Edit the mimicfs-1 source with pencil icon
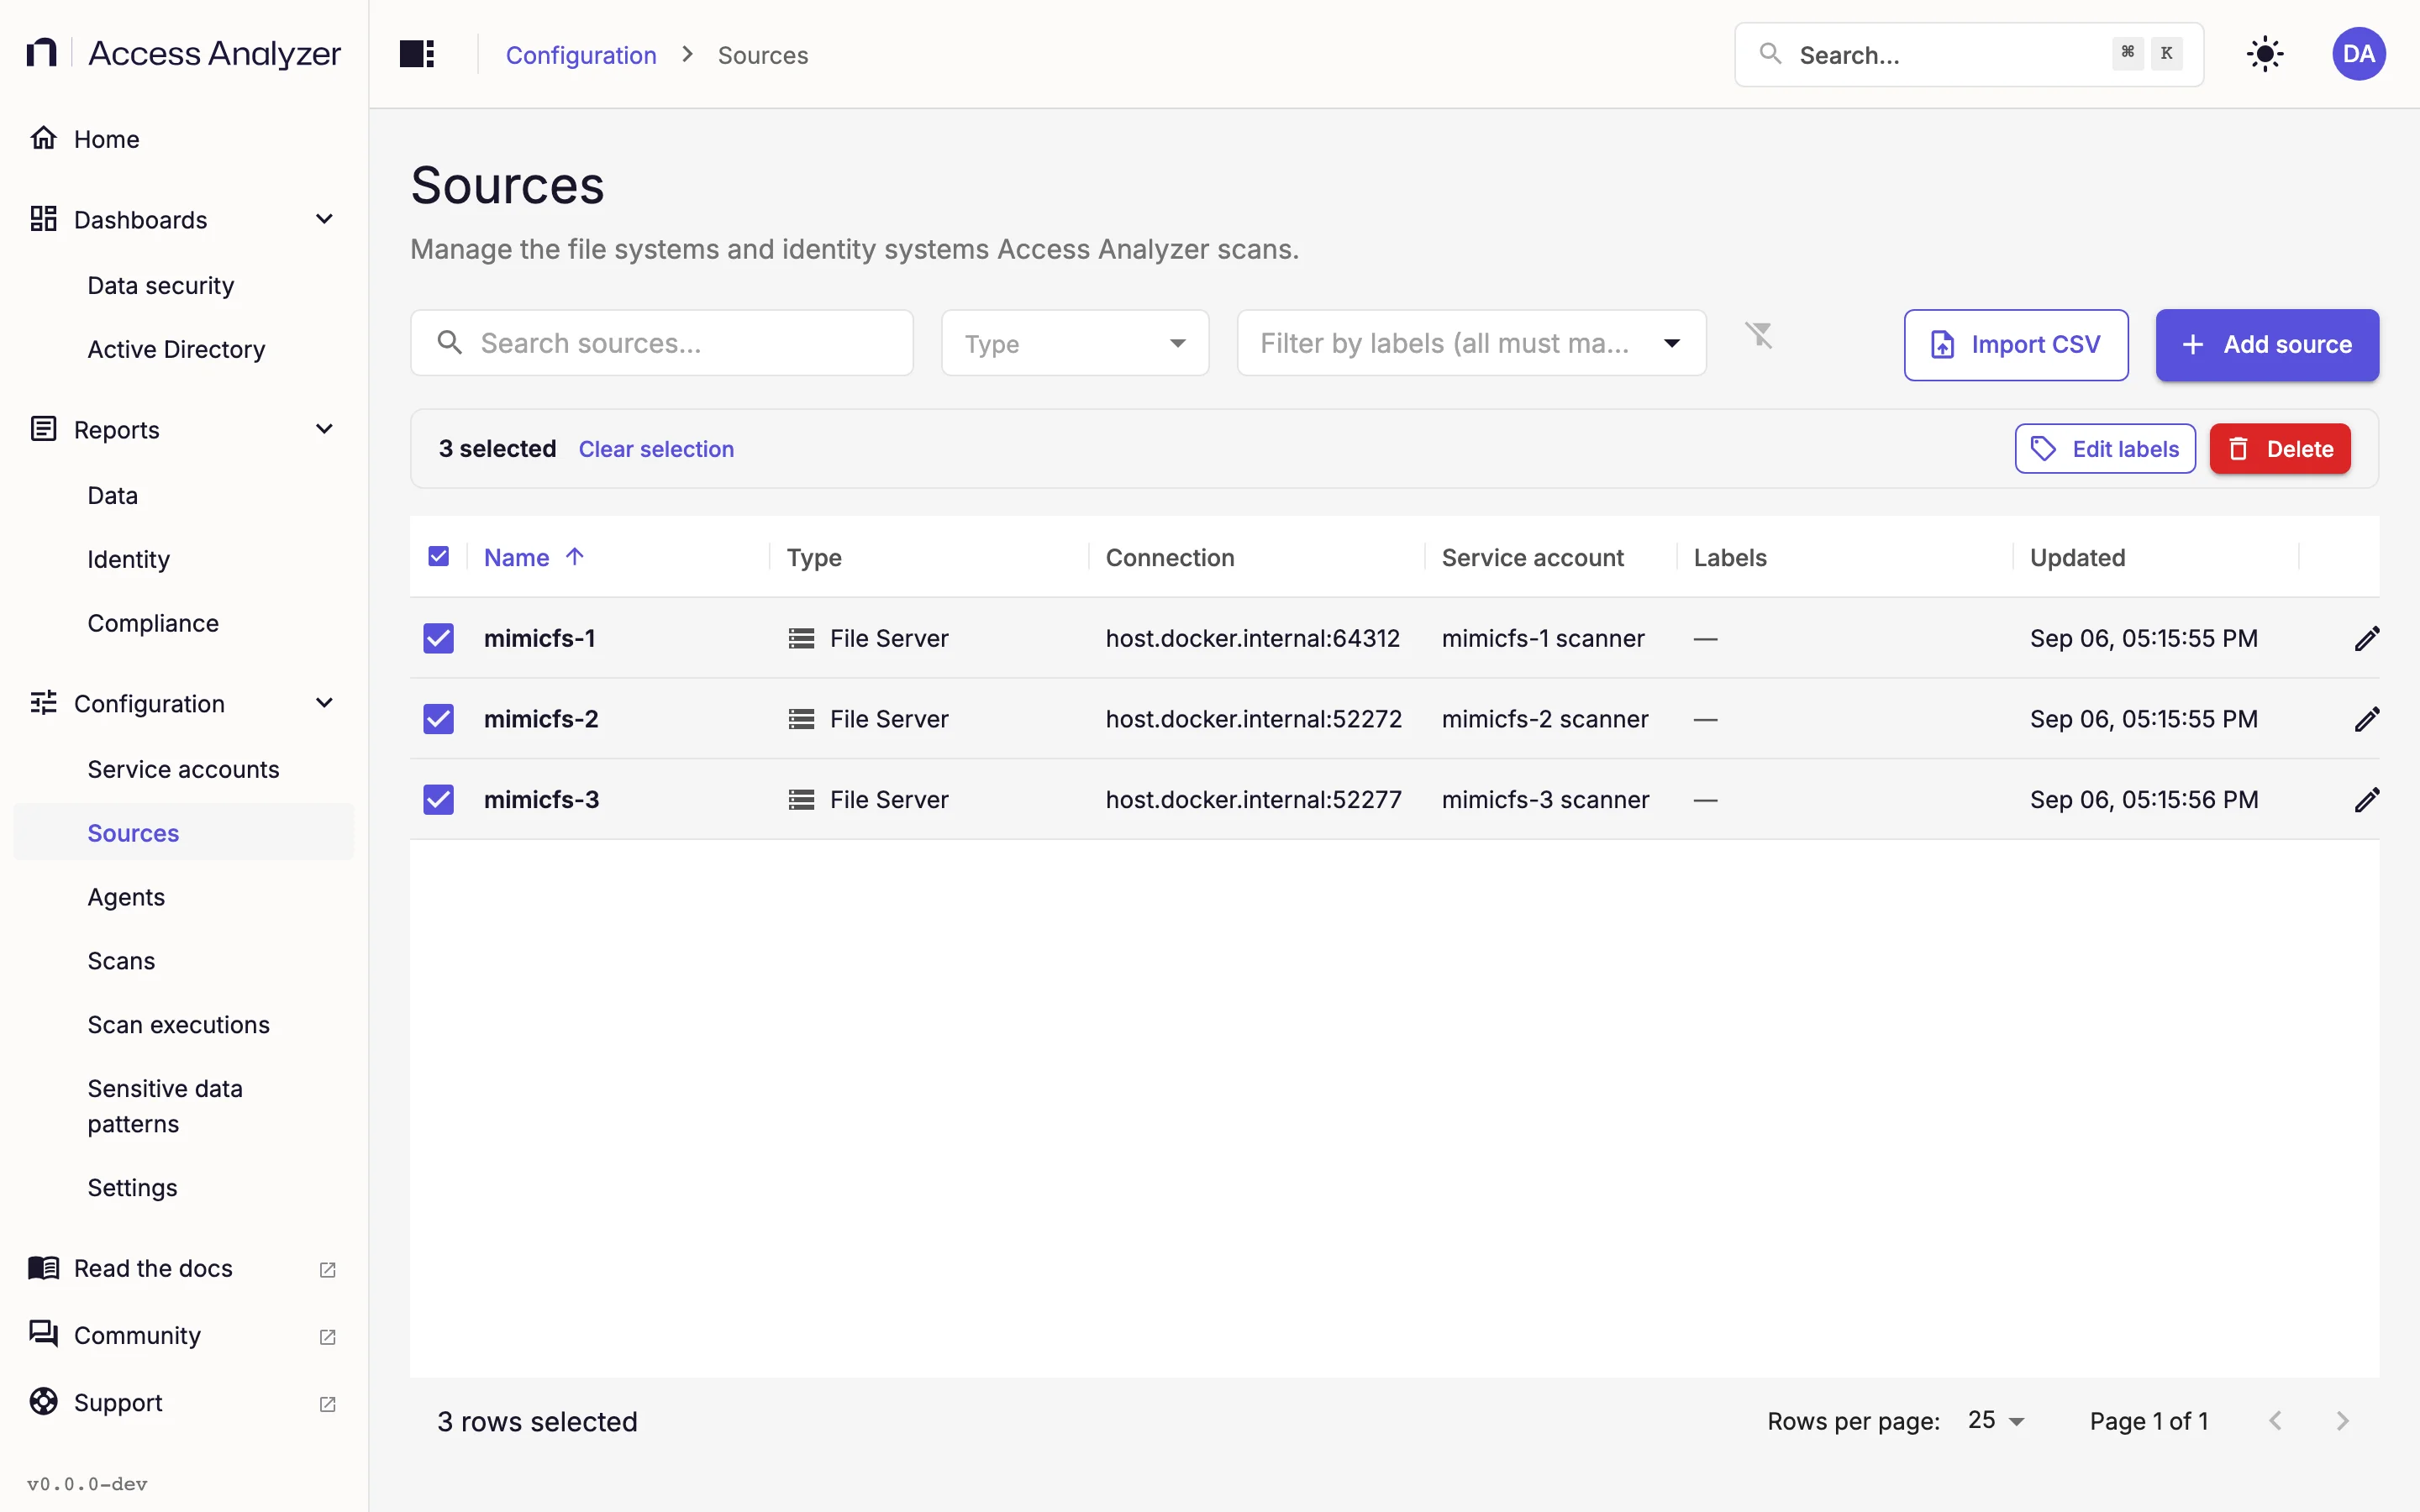Image resolution: width=2420 pixels, height=1512 pixels. click(2366, 638)
